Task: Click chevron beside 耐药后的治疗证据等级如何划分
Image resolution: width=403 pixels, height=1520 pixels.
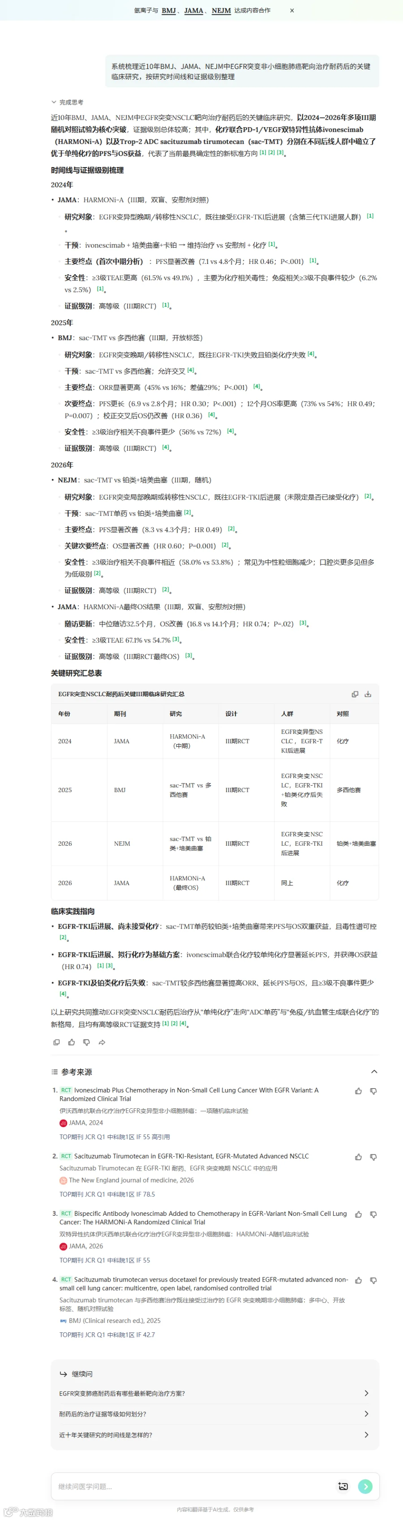Action: 366,1414
